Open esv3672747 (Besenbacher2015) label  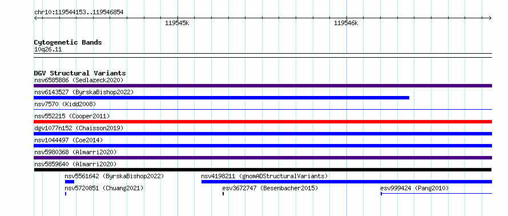click(x=270, y=188)
